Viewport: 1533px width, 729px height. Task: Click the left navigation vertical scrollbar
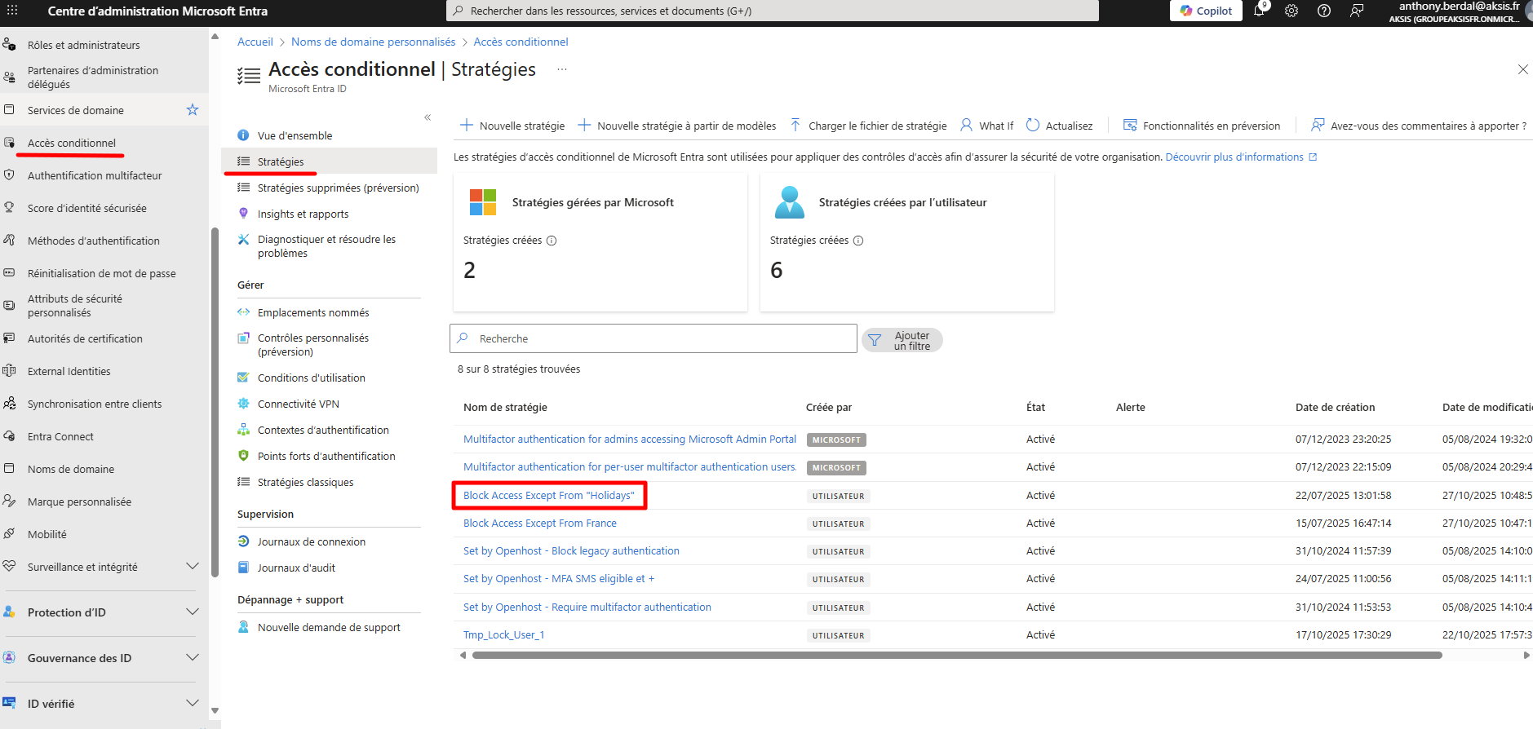[215, 402]
